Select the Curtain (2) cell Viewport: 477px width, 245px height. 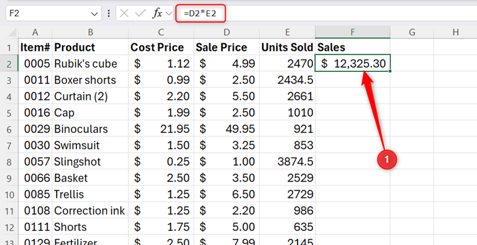(x=90, y=96)
